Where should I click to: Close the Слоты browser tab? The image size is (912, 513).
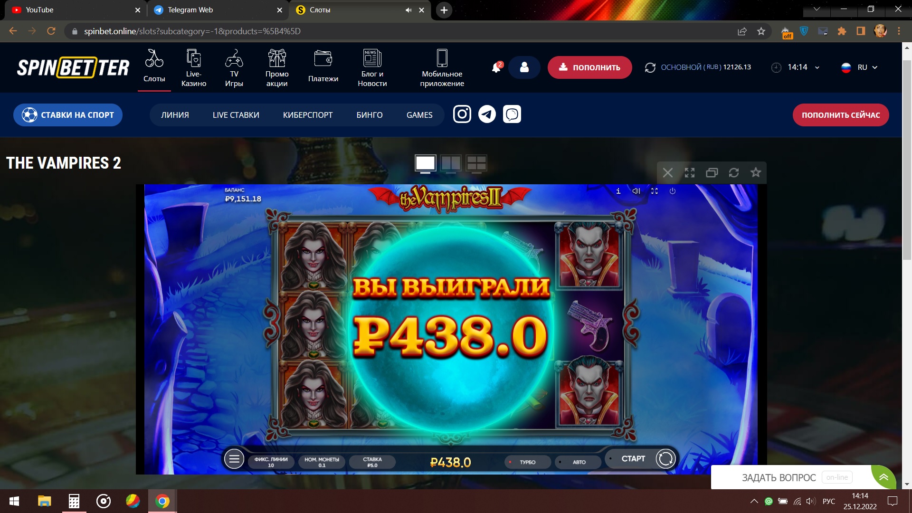pyautogui.click(x=421, y=10)
